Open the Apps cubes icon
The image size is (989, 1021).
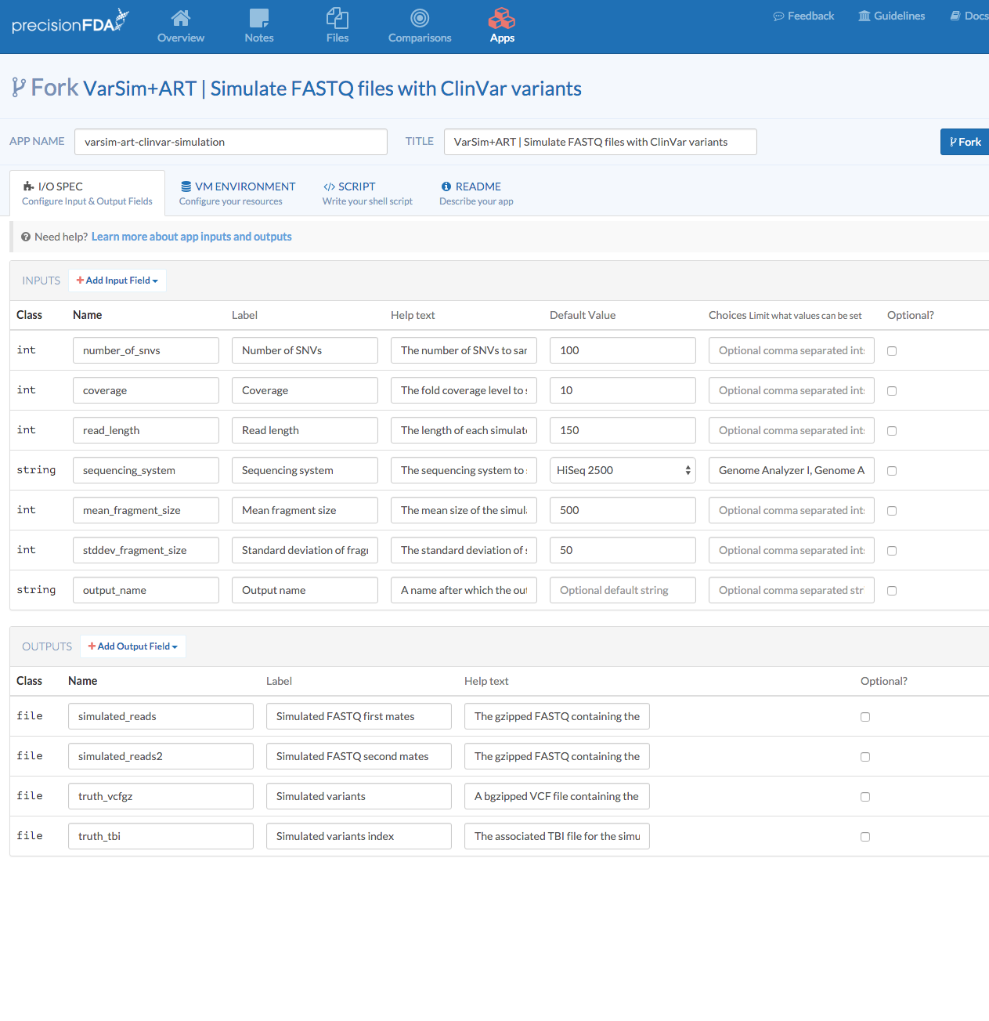click(502, 18)
